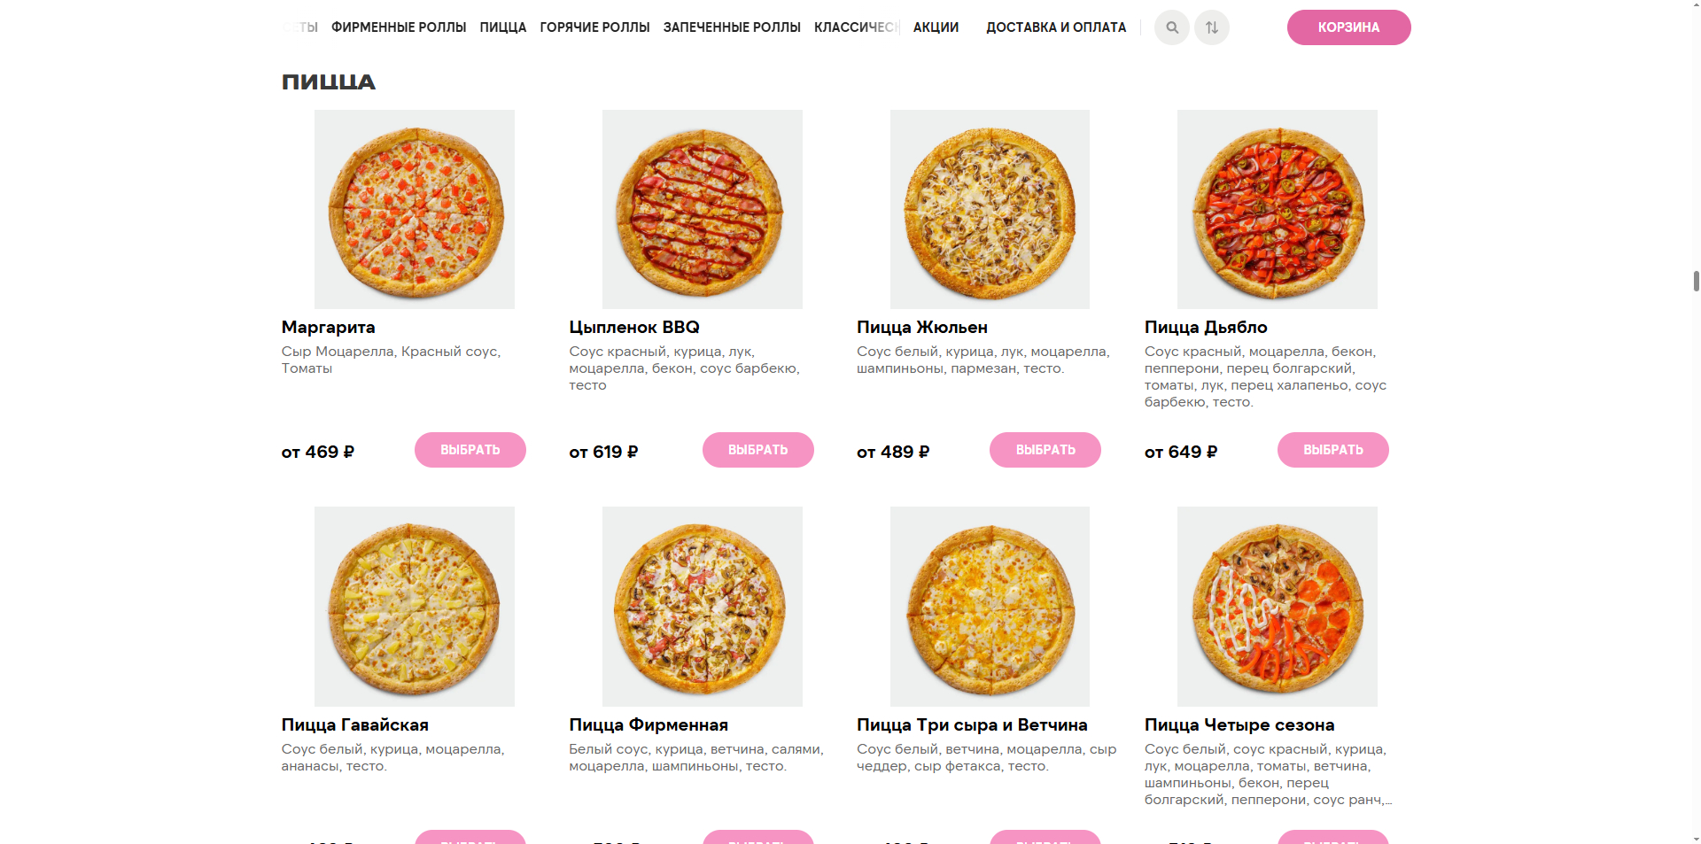Click the sort arrows icon
Viewport: 1701px width, 844px height.
point(1211,27)
